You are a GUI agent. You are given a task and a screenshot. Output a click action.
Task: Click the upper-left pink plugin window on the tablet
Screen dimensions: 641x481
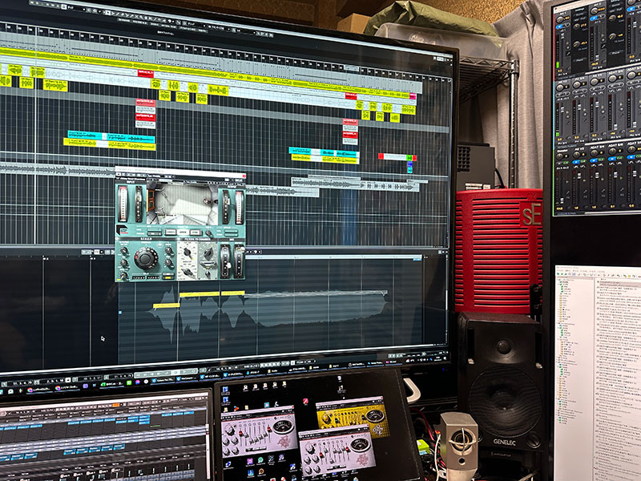click(x=258, y=432)
